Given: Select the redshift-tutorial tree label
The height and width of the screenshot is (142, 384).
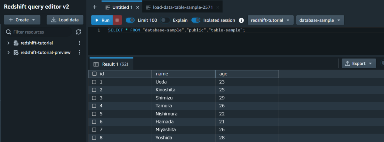Looking at the screenshot, I should click(x=37, y=43).
